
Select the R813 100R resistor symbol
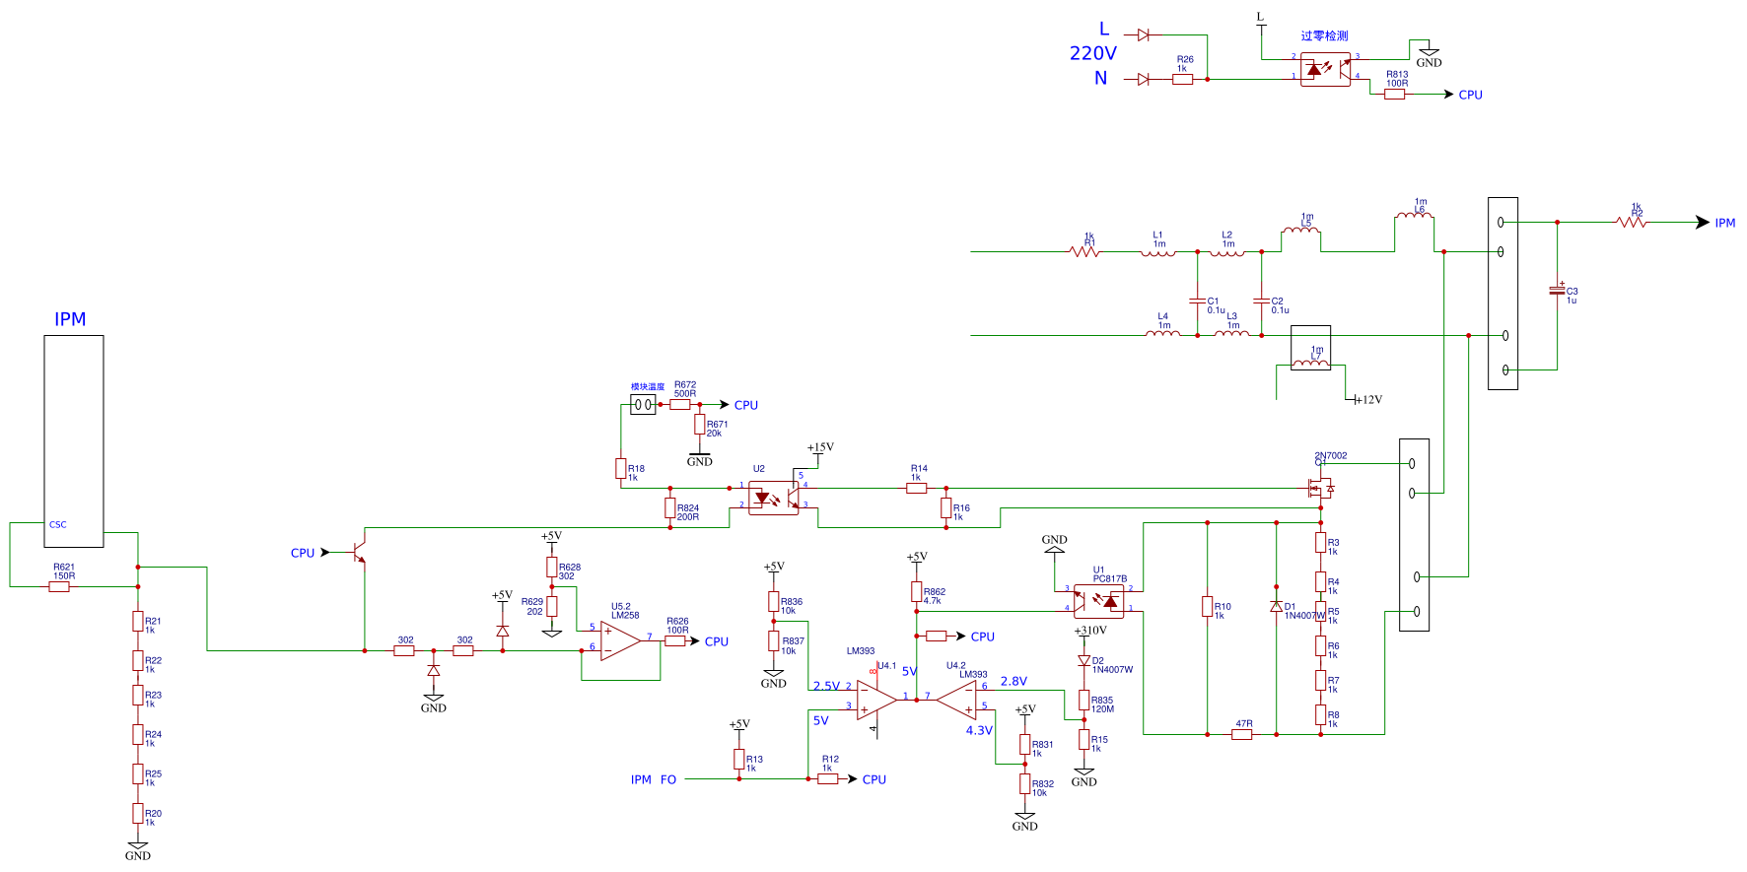pos(1395,95)
